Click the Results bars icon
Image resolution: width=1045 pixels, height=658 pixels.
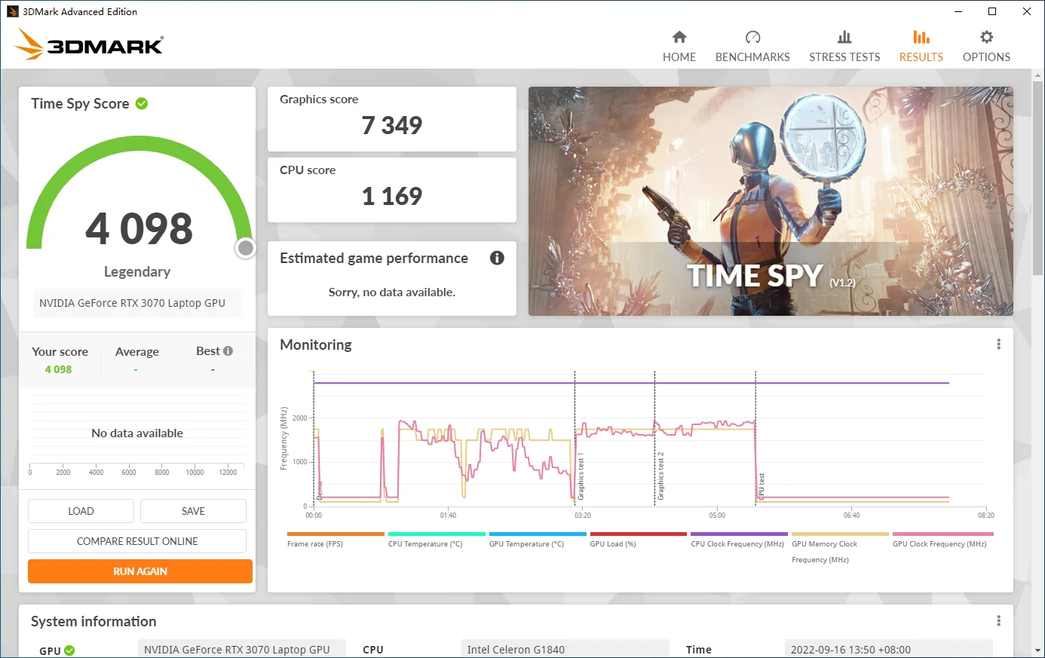pos(921,37)
